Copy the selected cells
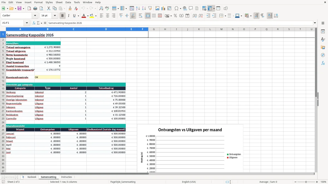The height and width of the screenshot is (184, 328). coord(55,8)
